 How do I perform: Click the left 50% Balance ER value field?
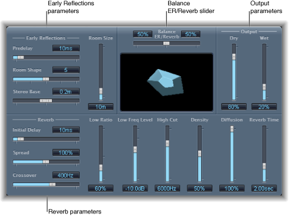143,34
